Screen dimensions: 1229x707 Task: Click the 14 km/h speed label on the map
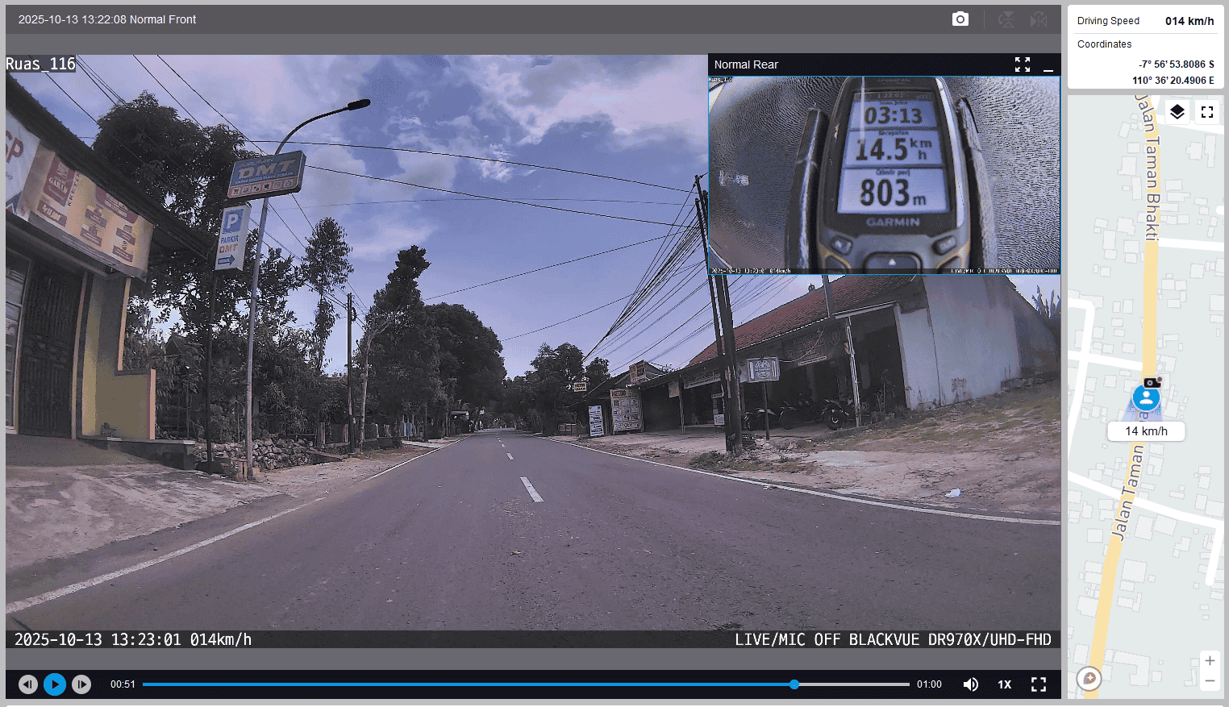1146,431
